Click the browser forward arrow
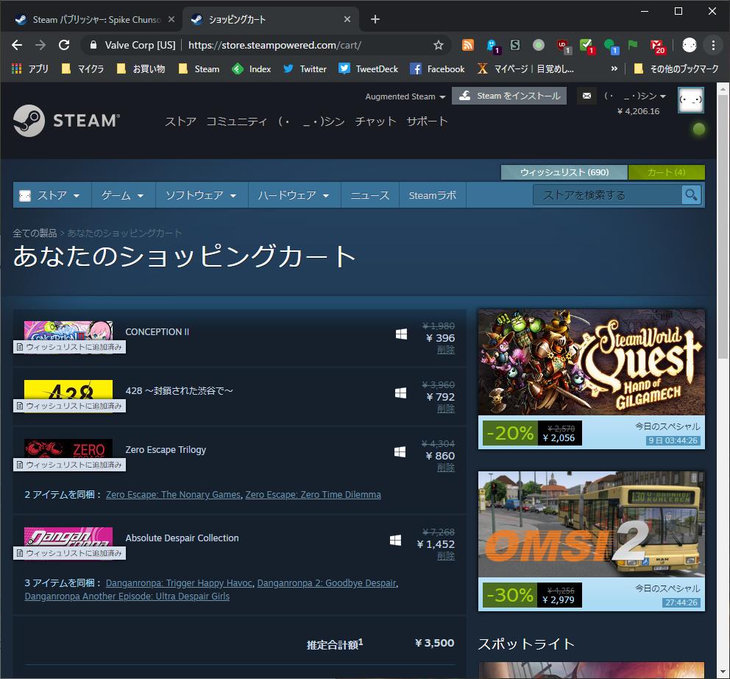This screenshot has width=730, height=679. click(x=40, y=45)
